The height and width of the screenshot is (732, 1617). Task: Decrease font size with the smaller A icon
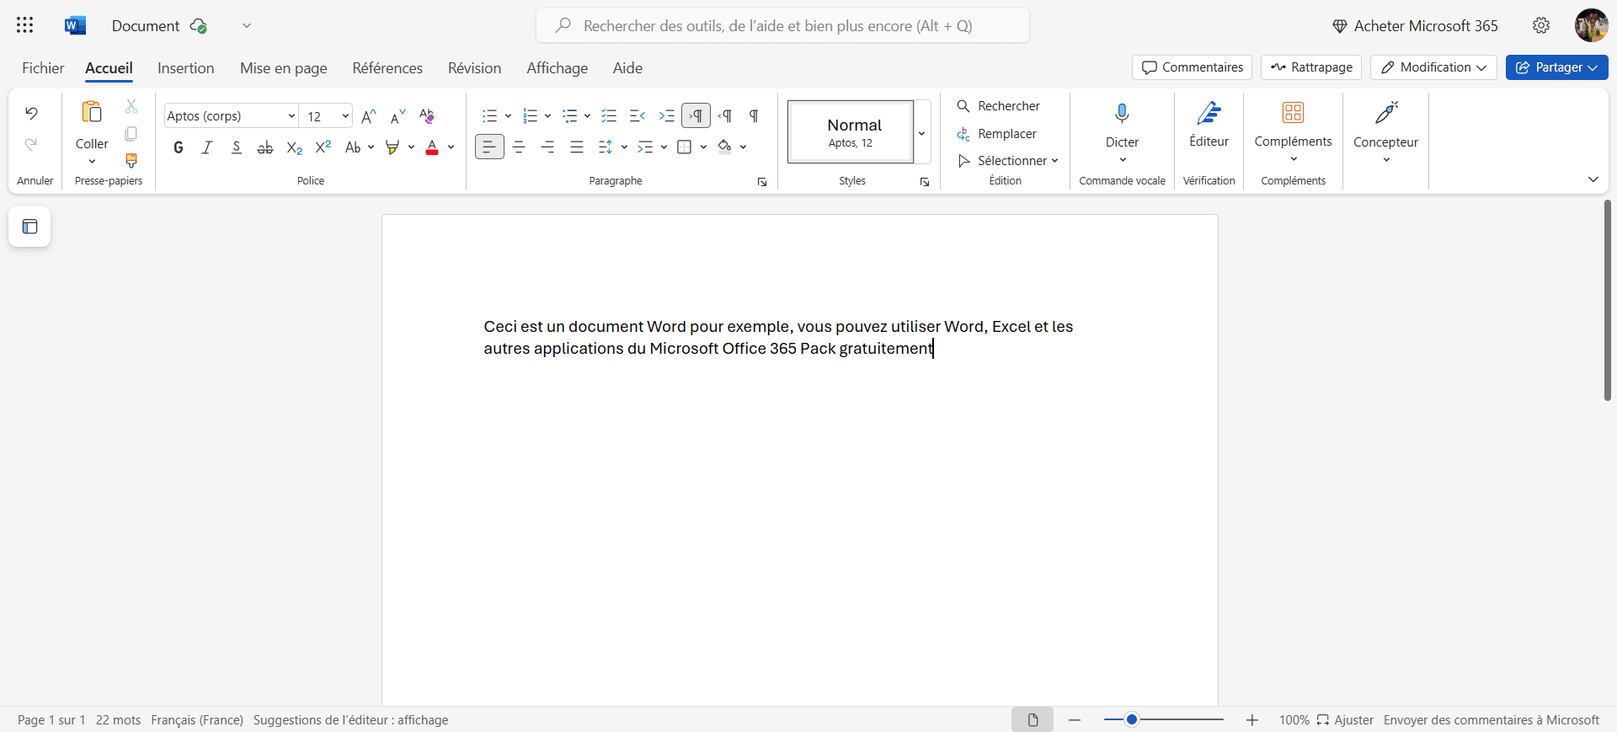point(398,115)
